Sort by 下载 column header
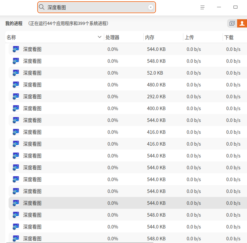Viewport: 247px width, 243px height. tap(229, 37)
